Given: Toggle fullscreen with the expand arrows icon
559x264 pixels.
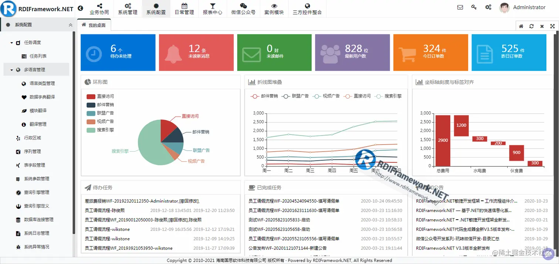Looking at the screenshot, I should pos(552,26).
